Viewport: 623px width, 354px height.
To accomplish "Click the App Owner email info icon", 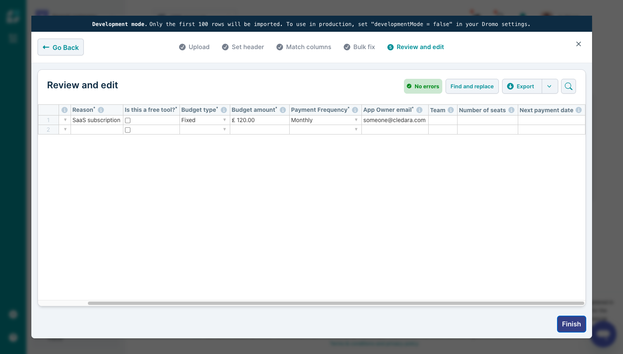I will tap(419, 110).
